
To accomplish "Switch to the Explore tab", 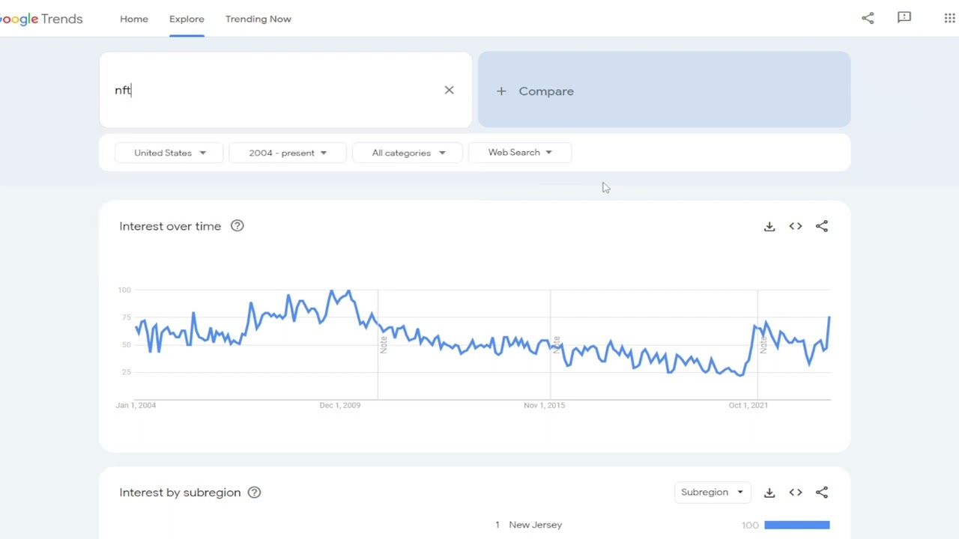I will [x=187, y=19].
